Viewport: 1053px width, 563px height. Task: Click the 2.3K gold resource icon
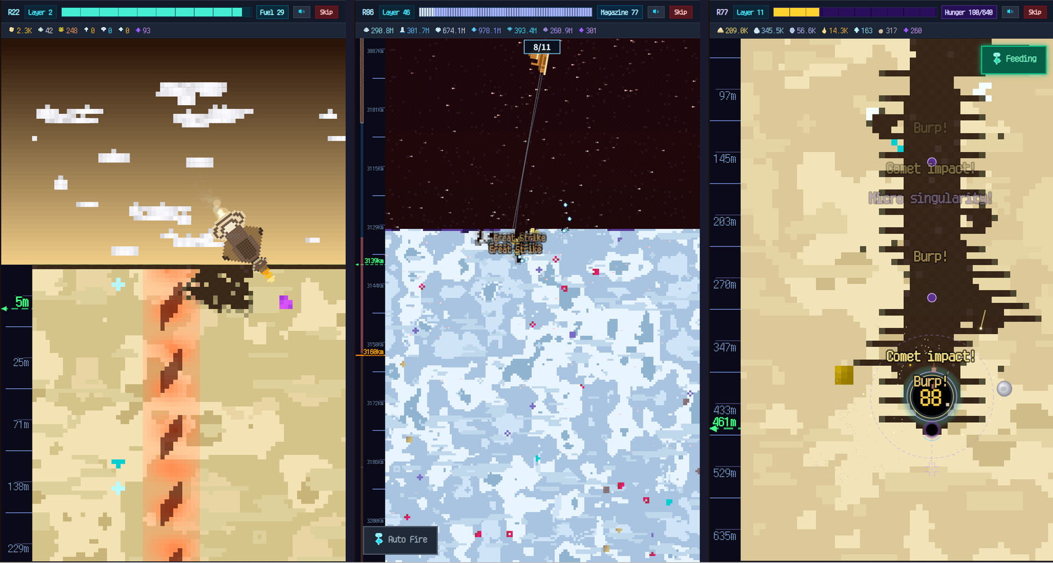pyautogui.click(x=12, y=30)
